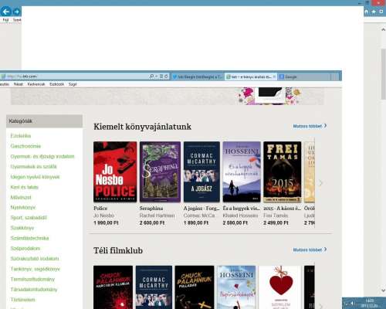Select the e-könyv áruház browser tab
The height and width of the screenshot is (309, 386).
coord(251,76)
